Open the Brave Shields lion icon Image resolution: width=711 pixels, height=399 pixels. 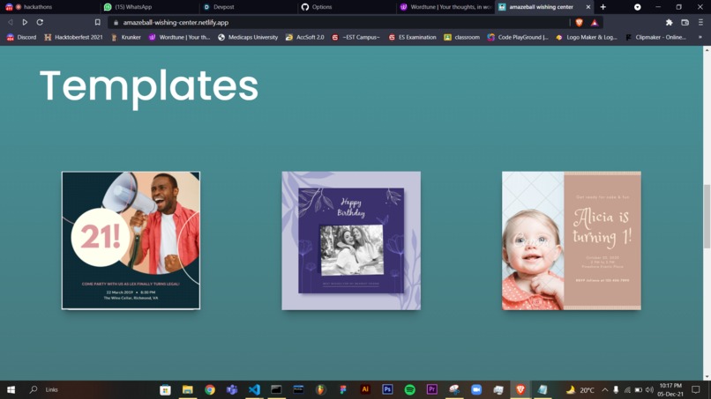pyautogui.click(x=579, y=22)
